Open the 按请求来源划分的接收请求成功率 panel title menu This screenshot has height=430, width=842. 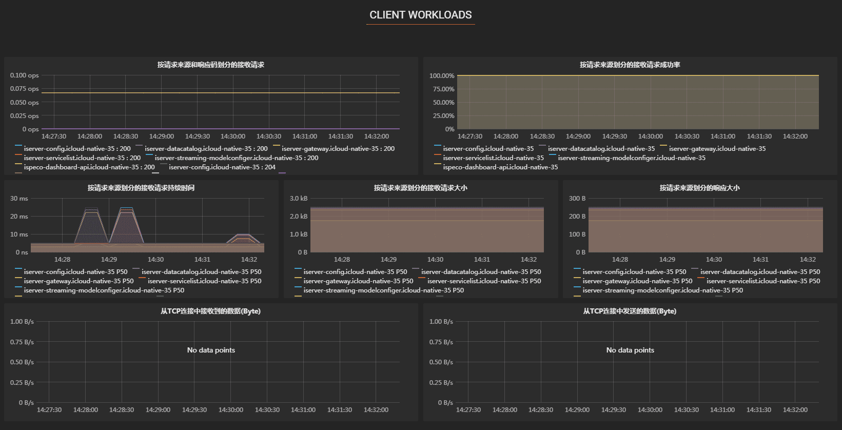tap(630, 65)
